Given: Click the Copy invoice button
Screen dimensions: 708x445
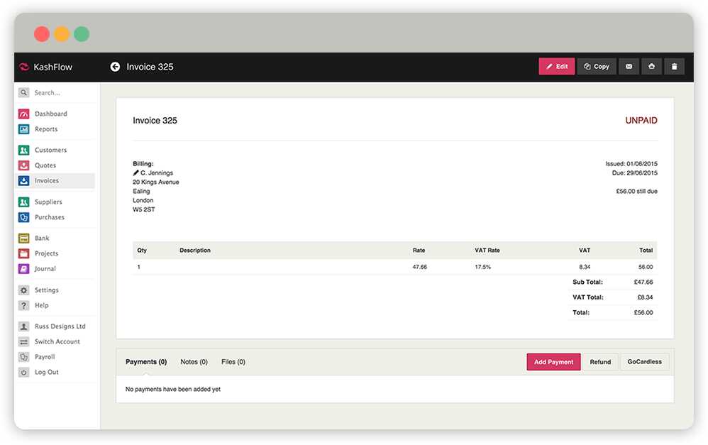Looking at the screenshot, I should [x=596, y=67].
